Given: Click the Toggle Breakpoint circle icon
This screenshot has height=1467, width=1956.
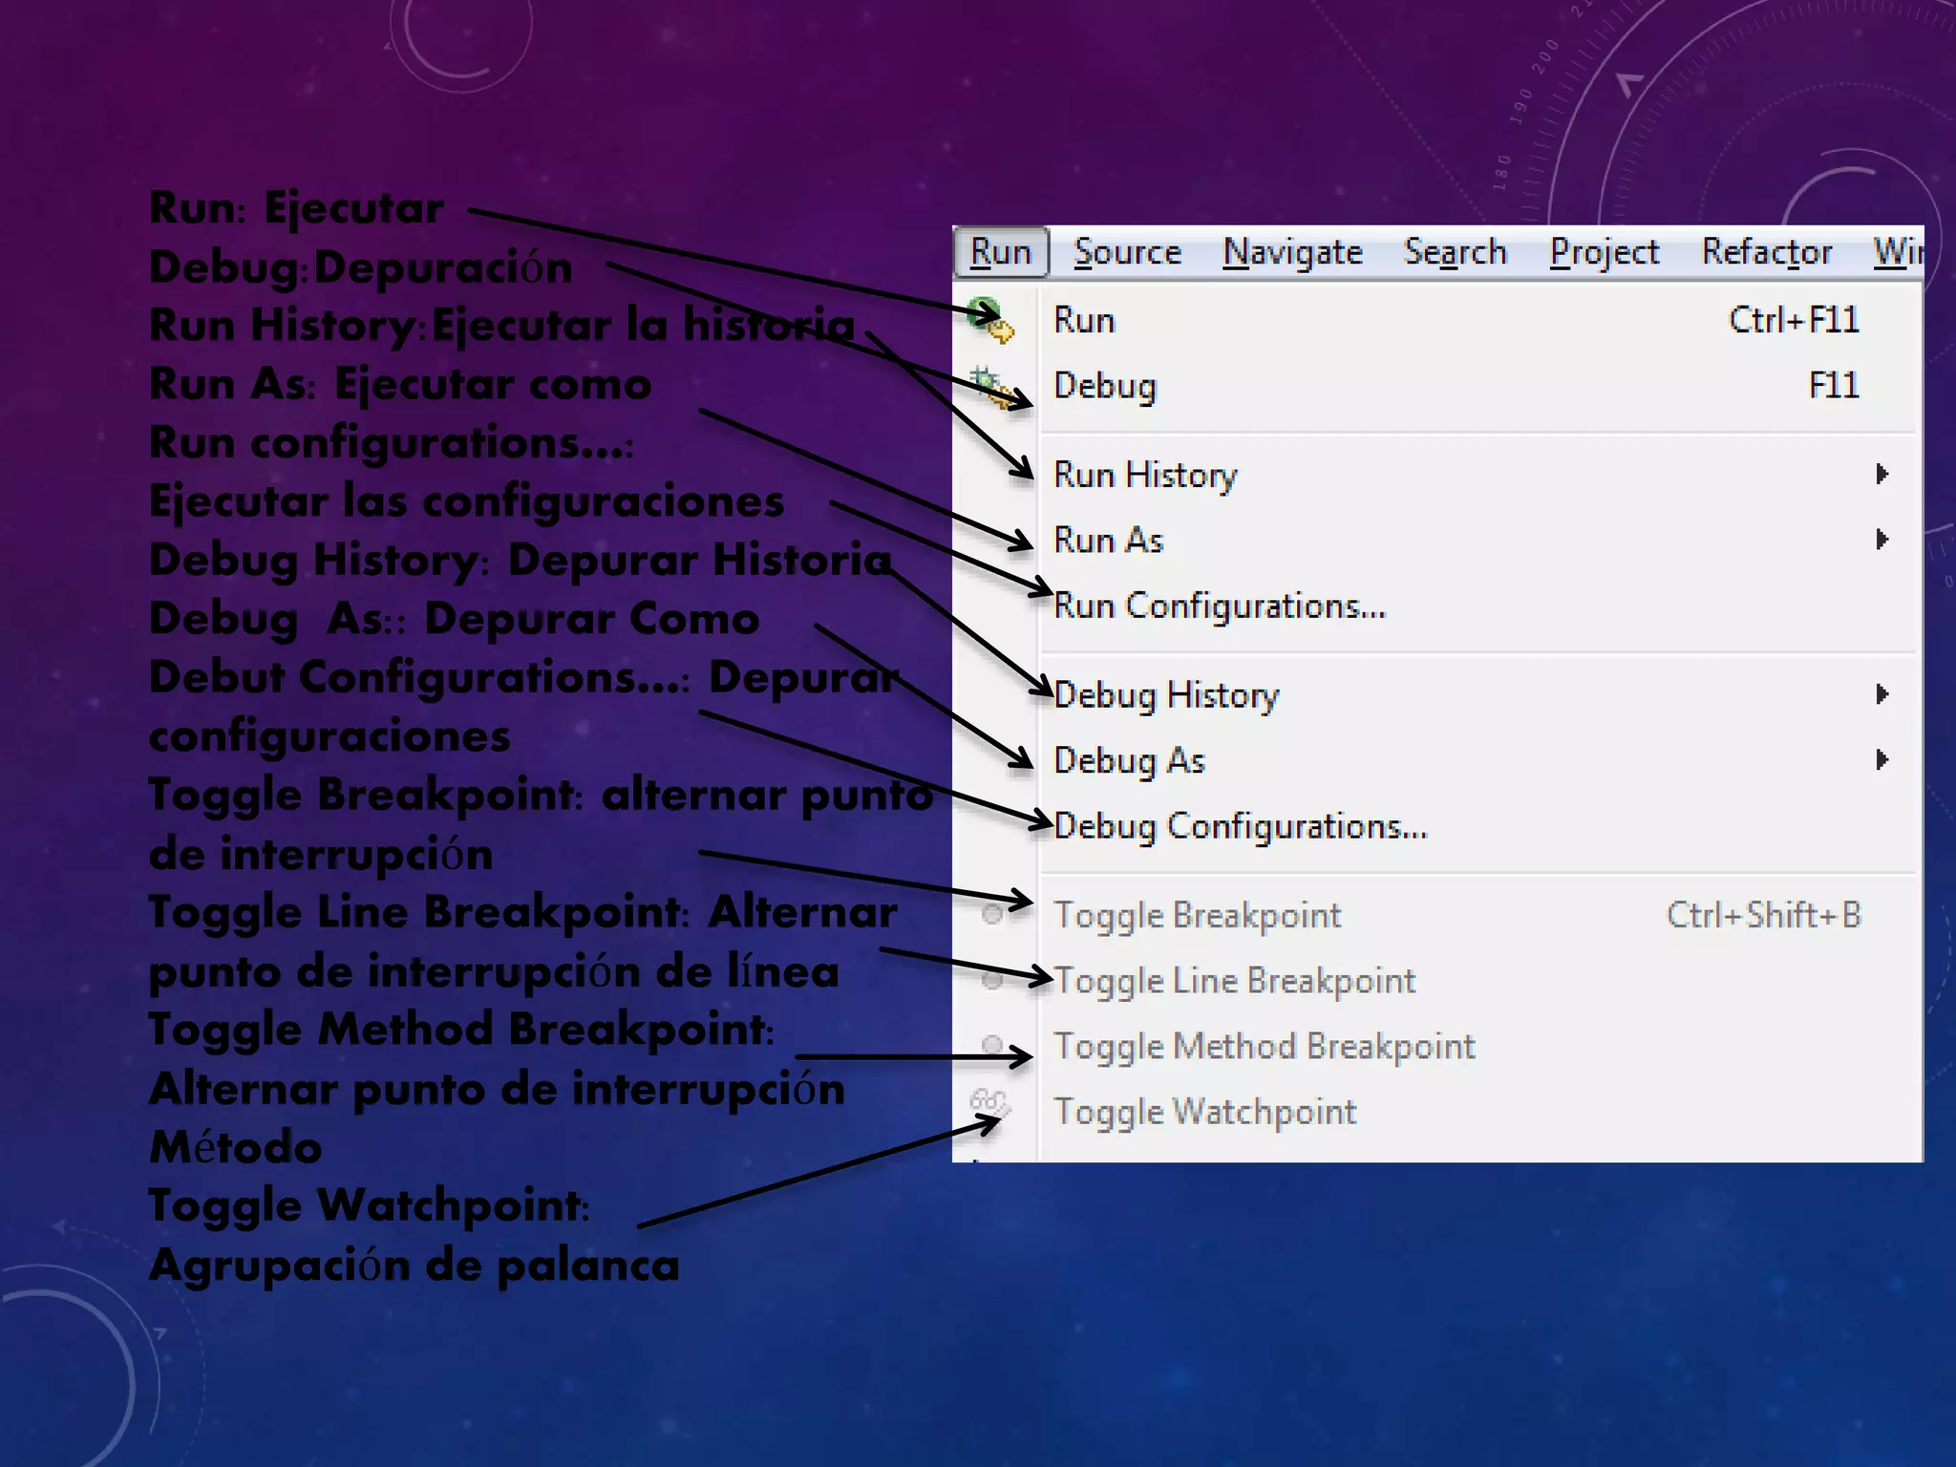Looking at the screenshot, I should coord(992,915).
